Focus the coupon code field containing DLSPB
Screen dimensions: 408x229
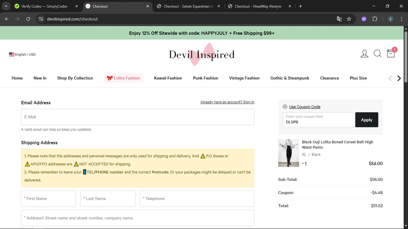pyautogui.click(x=319, y=120)
